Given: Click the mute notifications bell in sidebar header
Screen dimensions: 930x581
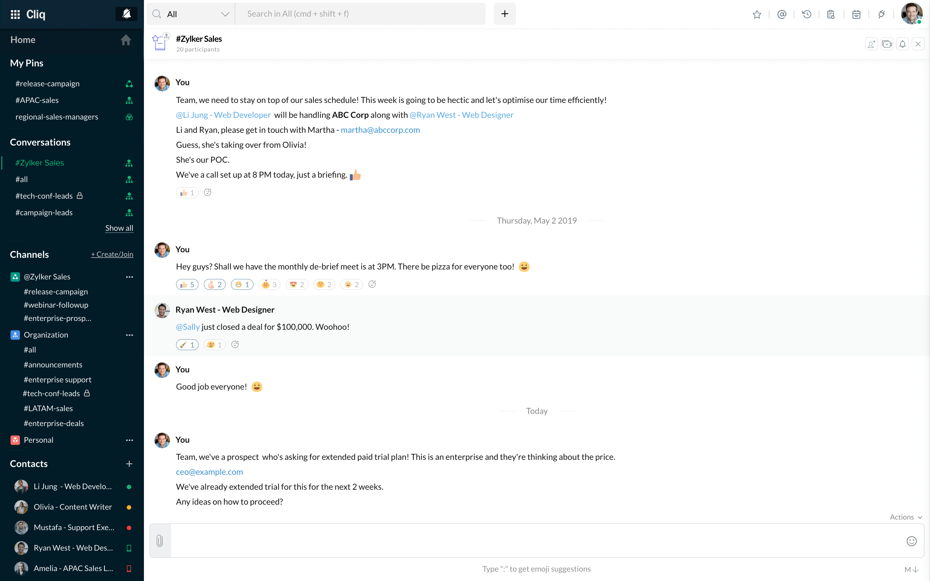Looking at the screenshot, I should pyautogui.click(x=126, y=14).
